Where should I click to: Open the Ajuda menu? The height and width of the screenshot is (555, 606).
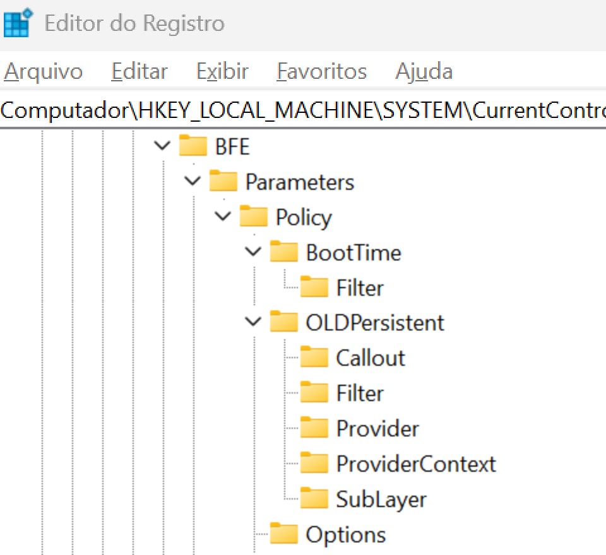(424, 71)
